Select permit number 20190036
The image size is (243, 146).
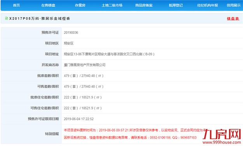(x=71, y=33)
